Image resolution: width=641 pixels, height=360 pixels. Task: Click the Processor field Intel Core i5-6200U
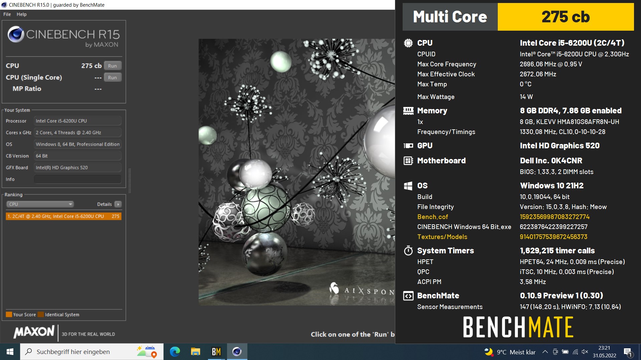pos(77,121)
